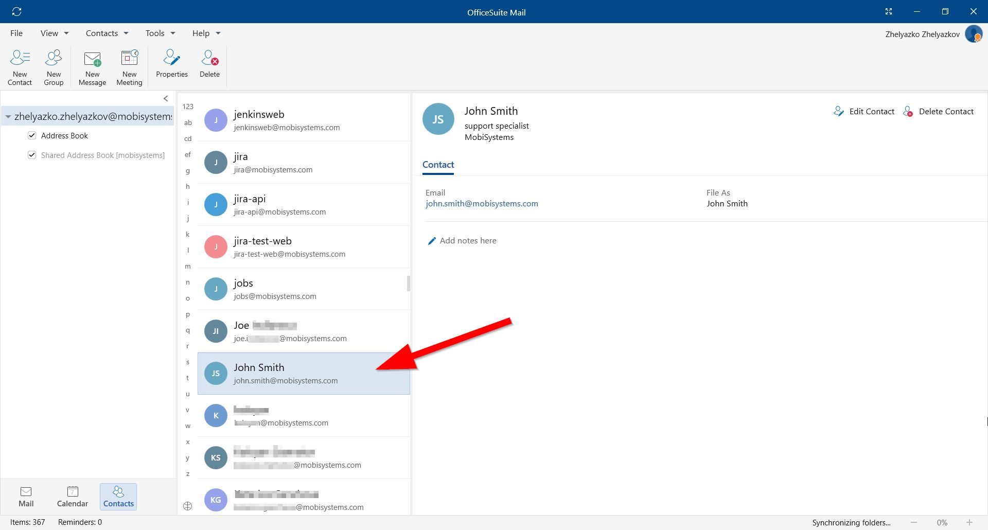
Task: Select the jobs contact
Action: coord(304,289)
